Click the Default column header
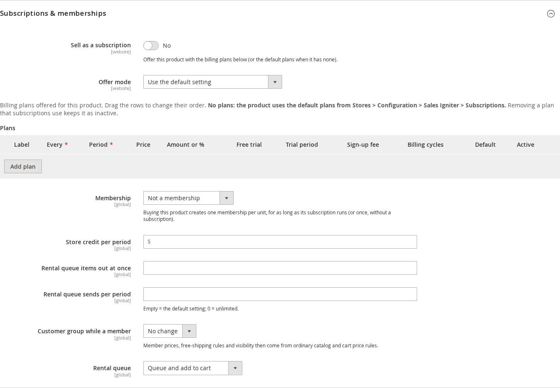 point(485,145)
